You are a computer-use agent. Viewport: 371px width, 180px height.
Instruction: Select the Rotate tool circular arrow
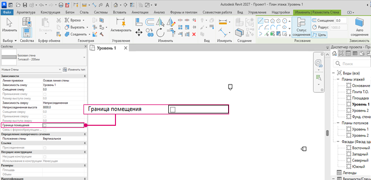click(x=160, y=32)
